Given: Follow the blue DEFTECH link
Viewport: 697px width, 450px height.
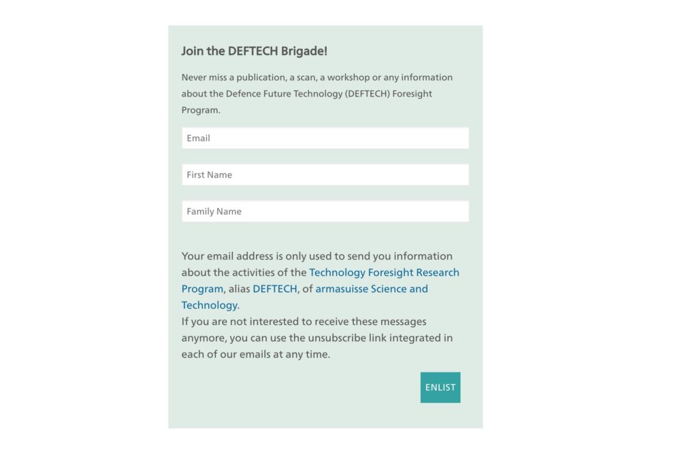Looking at the screenshot, I should [x=275, y=289].
